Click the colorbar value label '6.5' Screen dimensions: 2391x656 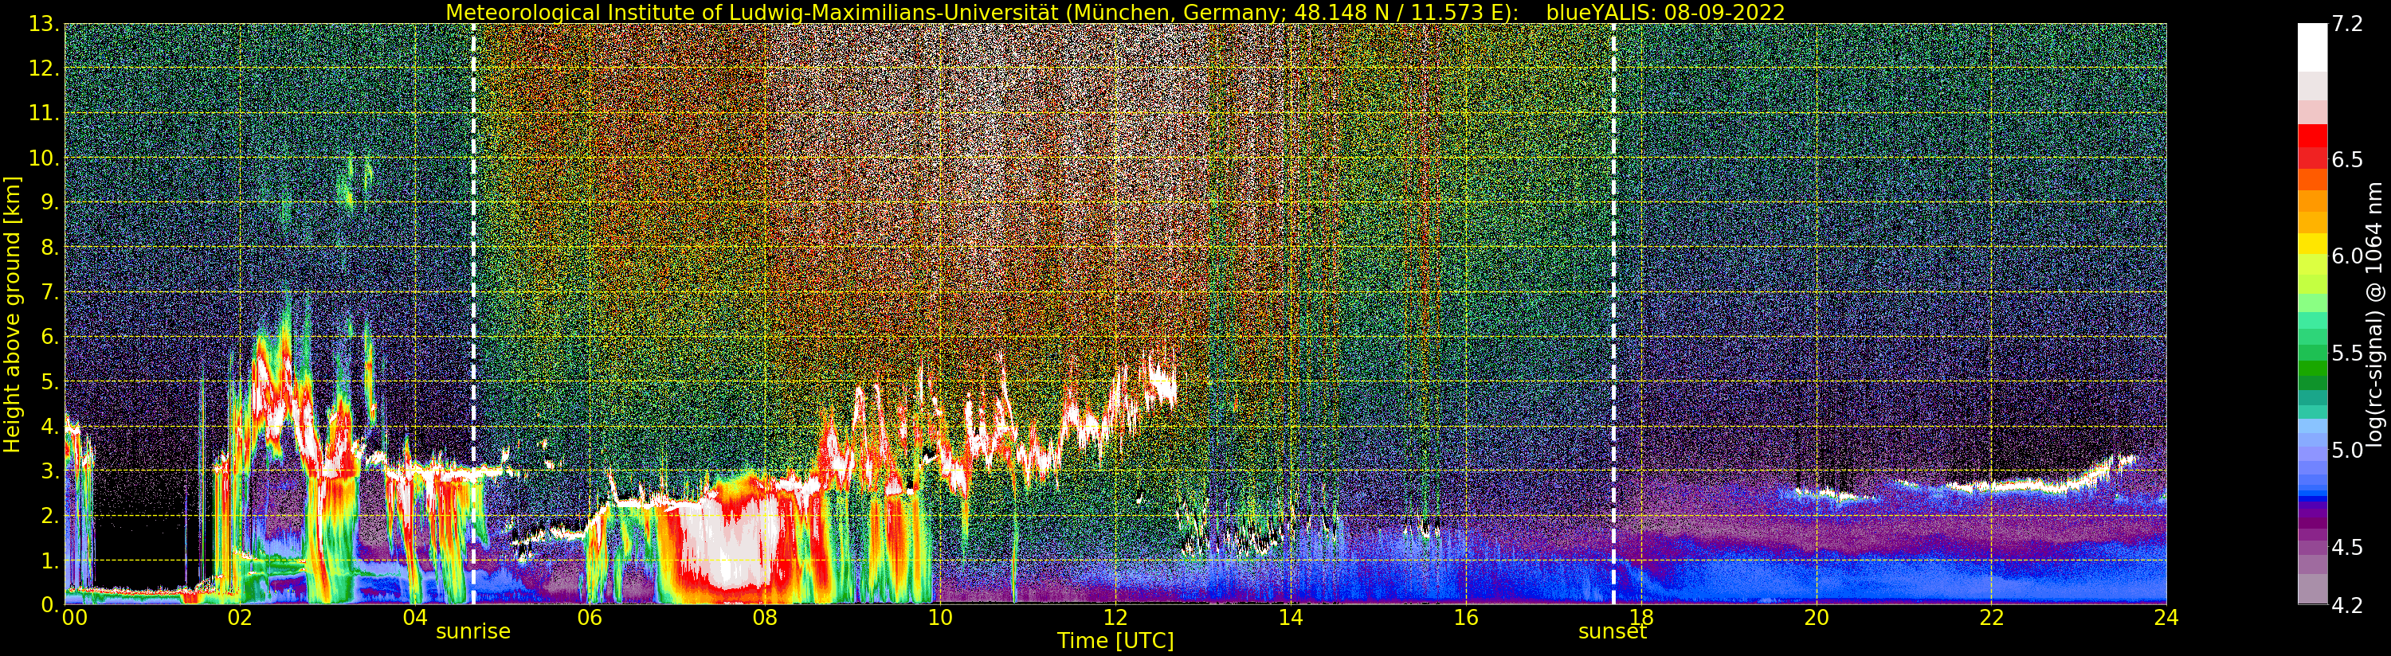click(2347, 159)
